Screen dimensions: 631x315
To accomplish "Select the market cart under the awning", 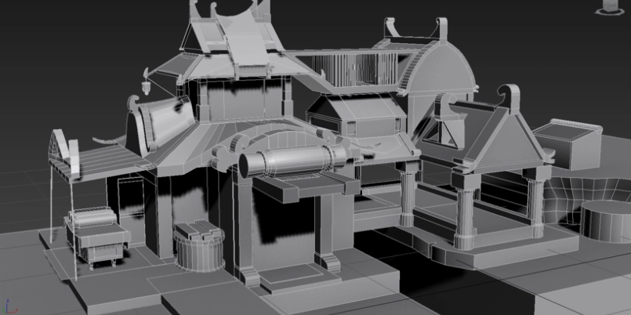I will [96, 235].
